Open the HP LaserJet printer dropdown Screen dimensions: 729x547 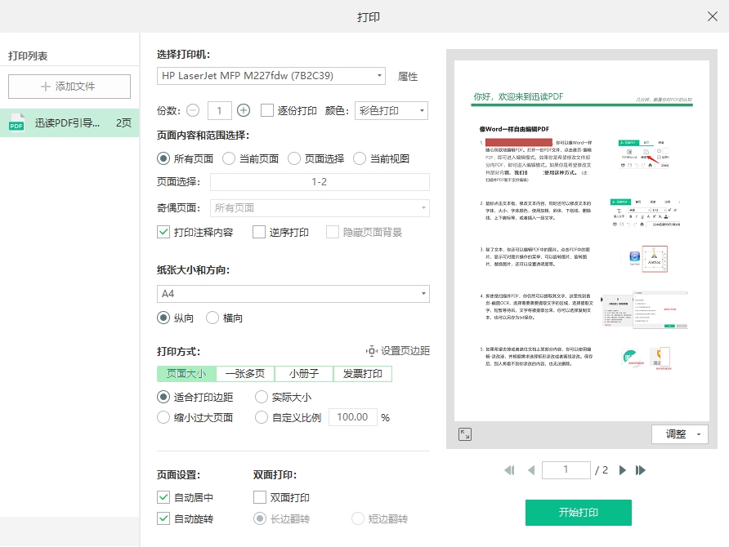271,76
